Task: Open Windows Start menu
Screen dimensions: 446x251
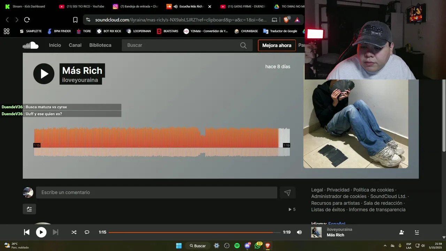Action: [179, 246]
